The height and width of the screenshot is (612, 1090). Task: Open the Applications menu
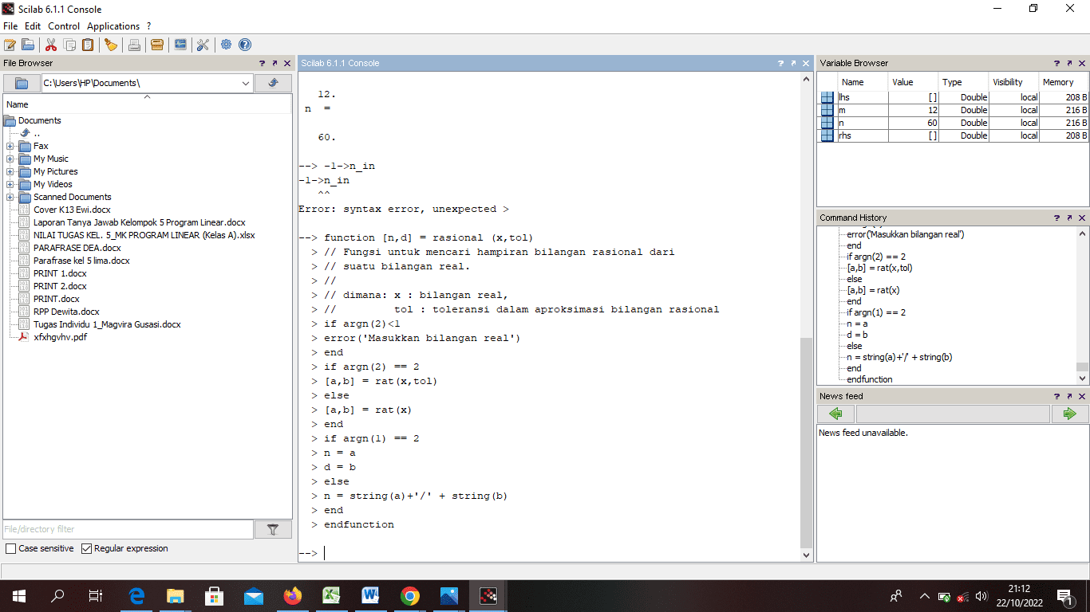click(113, 26)
